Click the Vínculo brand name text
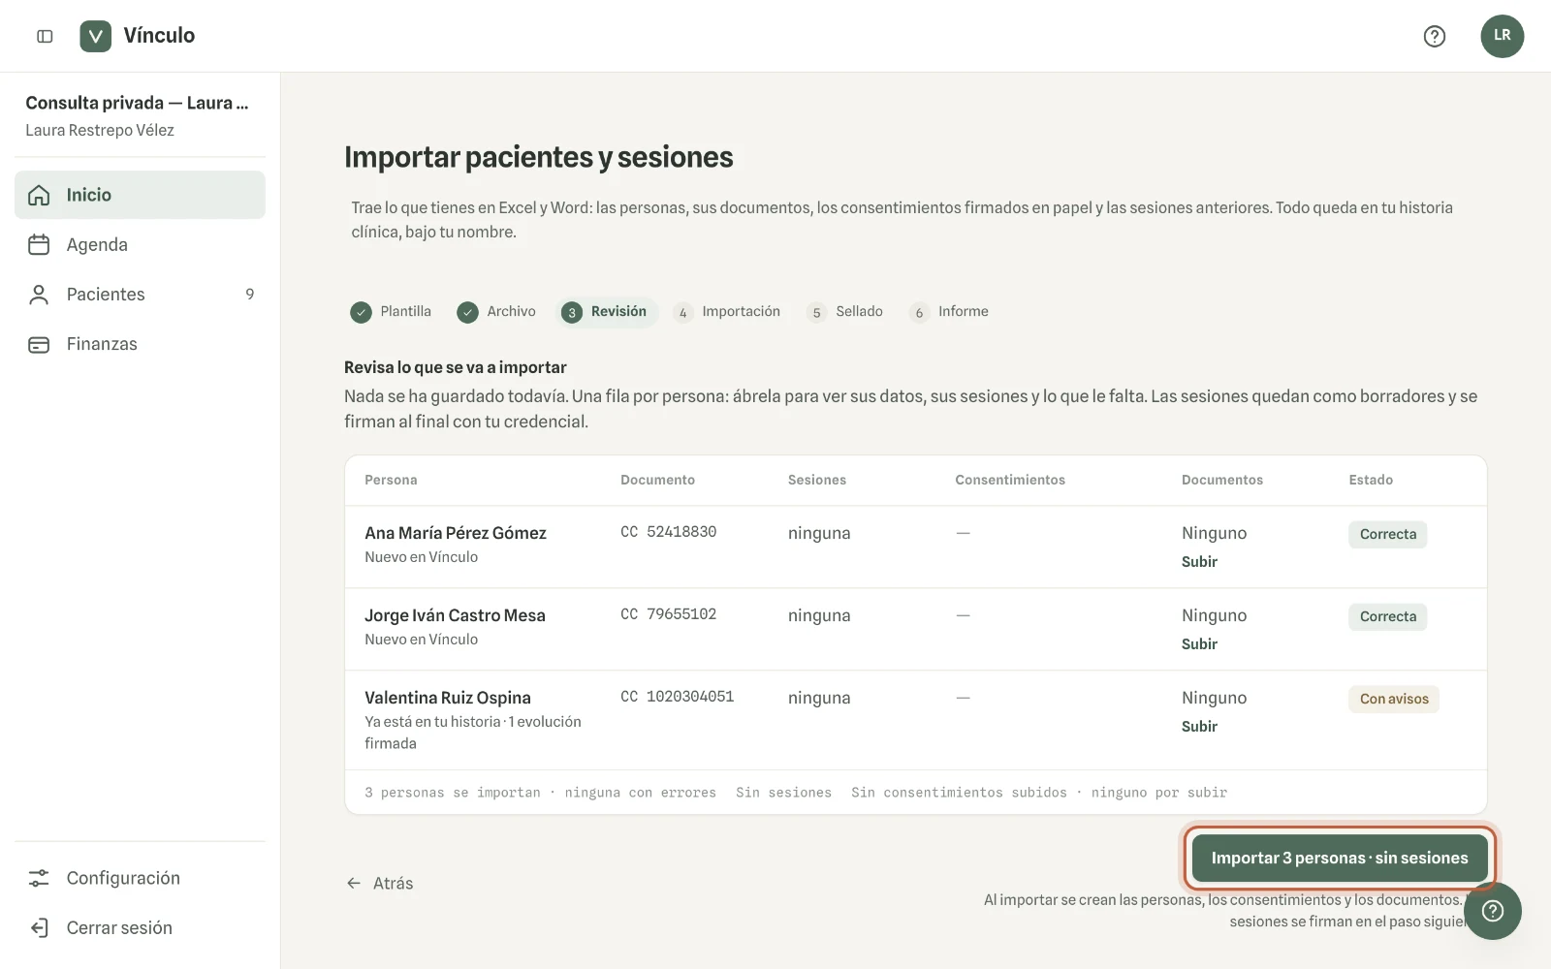The image size is (1551, 969). tap(159, 36)
